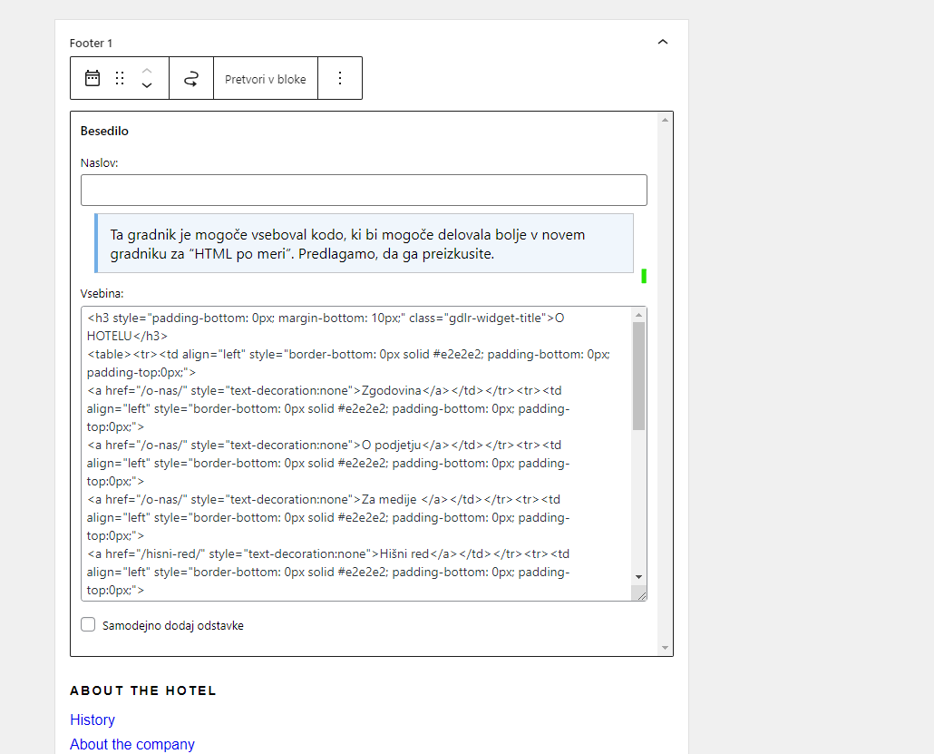Screen dimensions: 934x754
Task: Collapse the Footer 1 panel
Action: pos(662,42)
